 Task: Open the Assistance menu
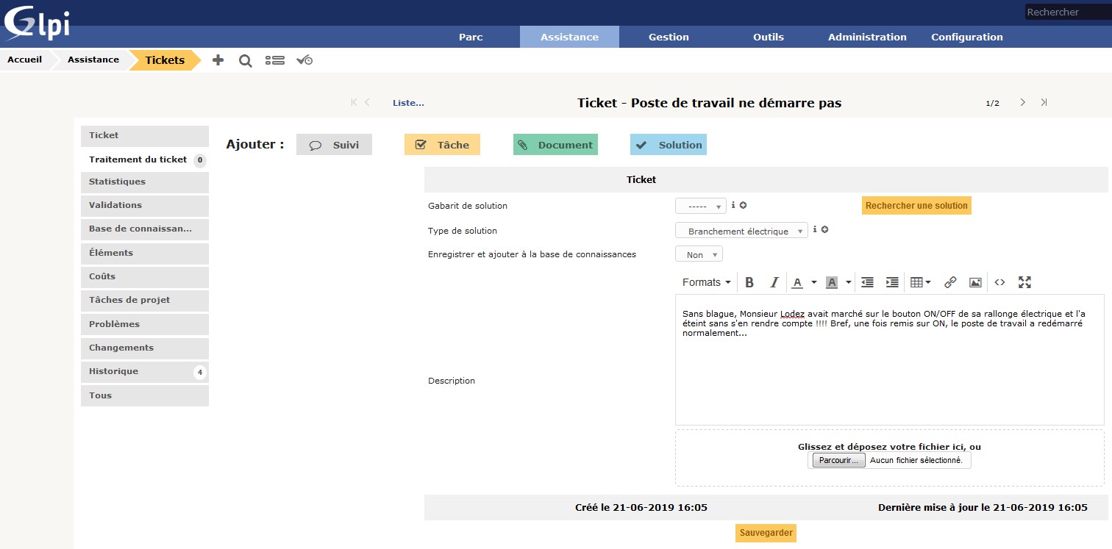coord(569,37)
